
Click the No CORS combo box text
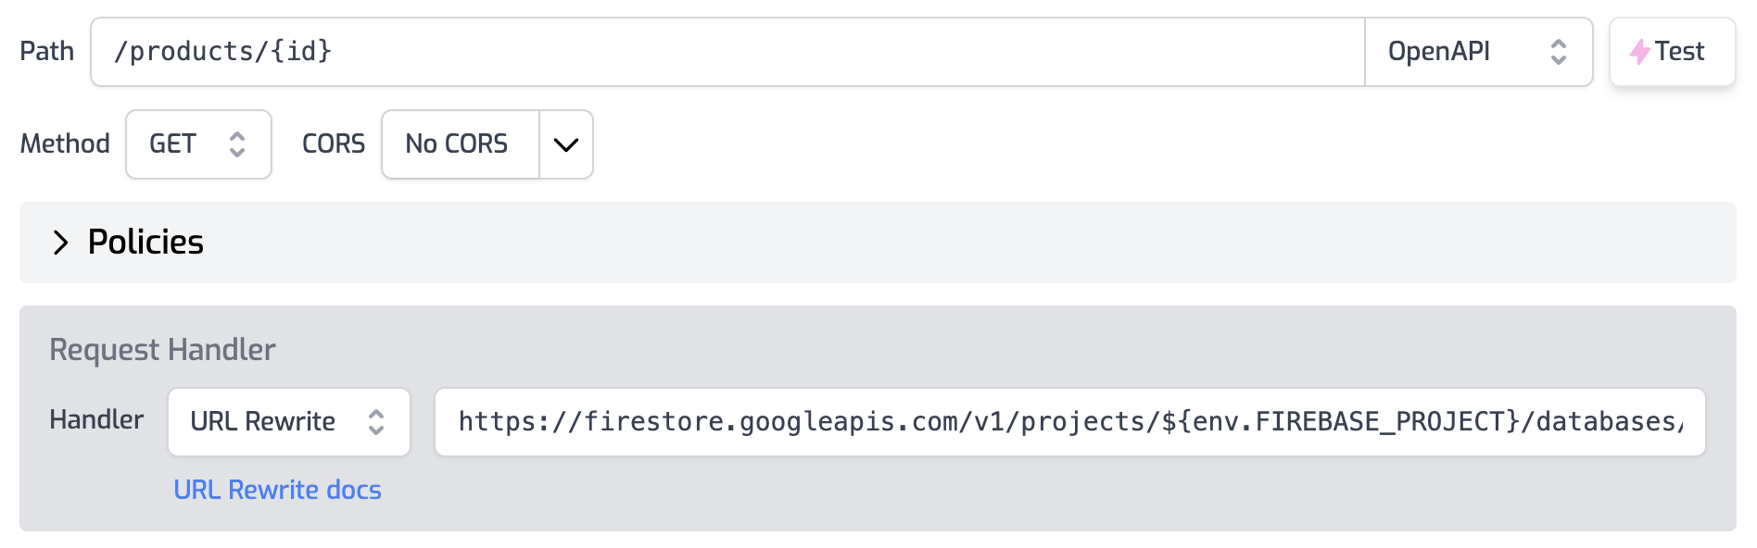click(x=457, y=144)
